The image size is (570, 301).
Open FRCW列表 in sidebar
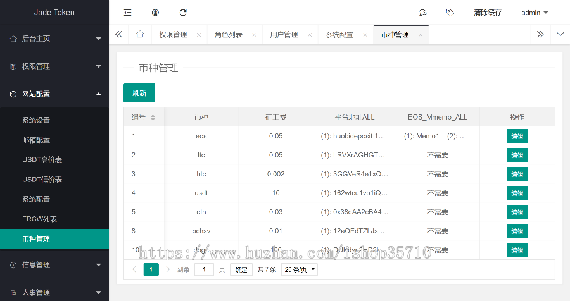tap(40, 219)
